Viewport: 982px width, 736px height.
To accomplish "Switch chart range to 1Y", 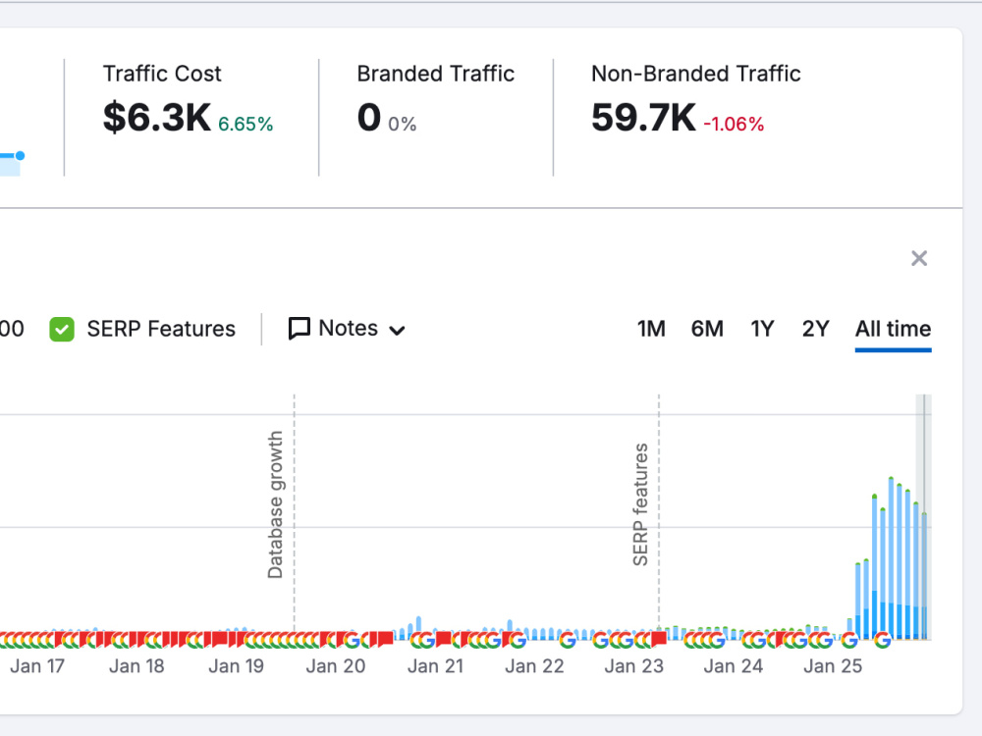I will coord(762,329).
